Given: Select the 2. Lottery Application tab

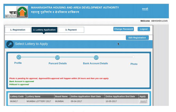Looking at the screenshot, I should point(44,30).
